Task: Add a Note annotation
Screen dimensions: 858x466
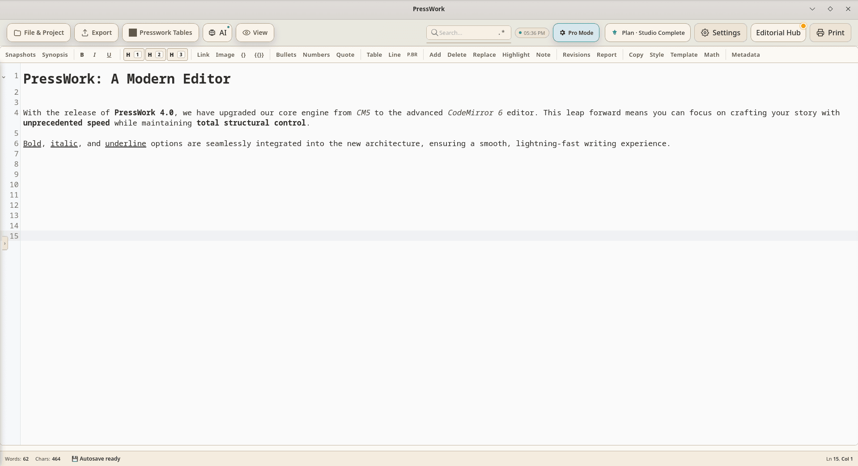Action: 544,55
